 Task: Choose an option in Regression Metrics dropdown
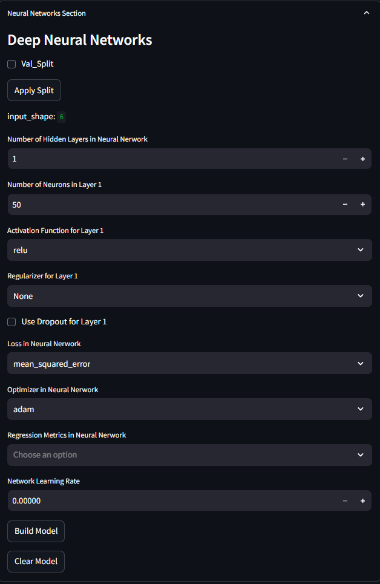(189, 454)
